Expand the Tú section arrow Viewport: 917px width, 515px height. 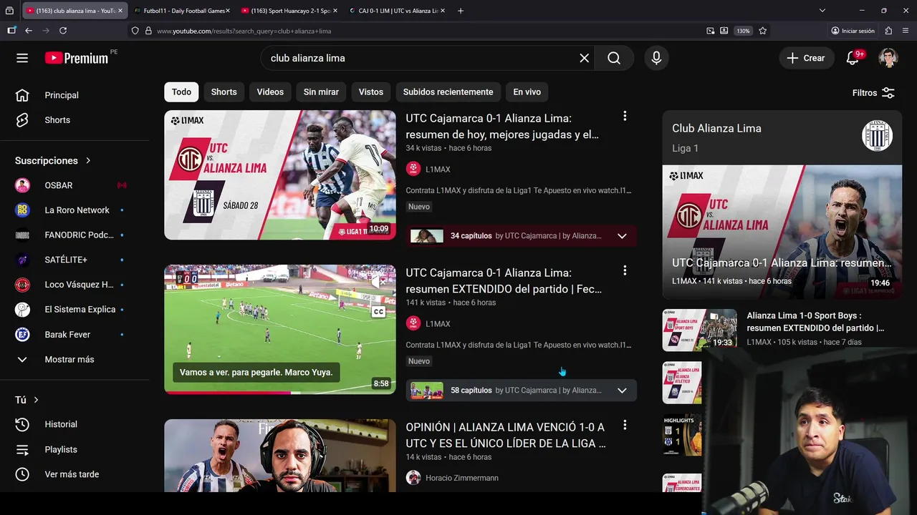click(x=36, y=400)
